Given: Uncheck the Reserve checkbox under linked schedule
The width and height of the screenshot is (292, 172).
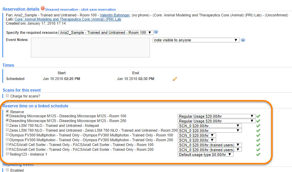Looking at the screenshot, I should [7, 111].
